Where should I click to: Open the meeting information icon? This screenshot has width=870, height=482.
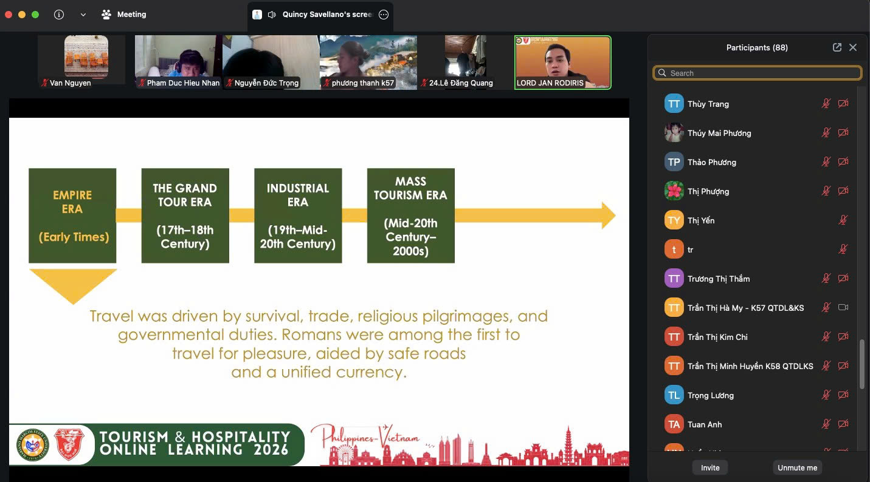[59, 15]
